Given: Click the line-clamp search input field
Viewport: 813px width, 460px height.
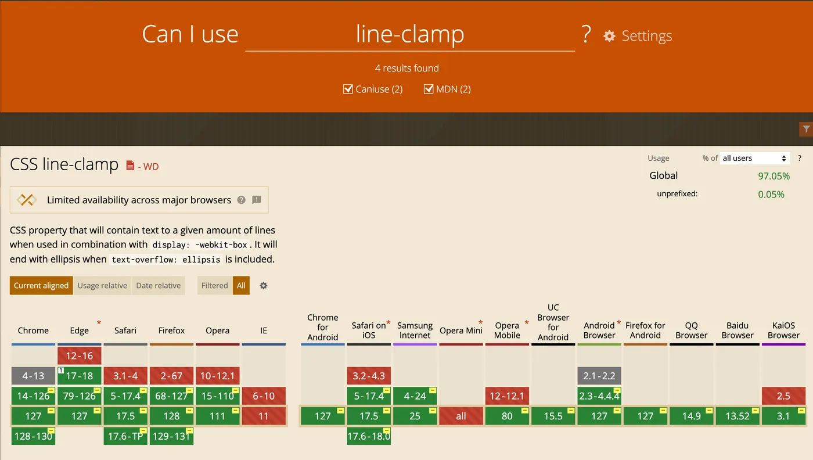Looking at the screenshot, I should (x=410, y=35).
